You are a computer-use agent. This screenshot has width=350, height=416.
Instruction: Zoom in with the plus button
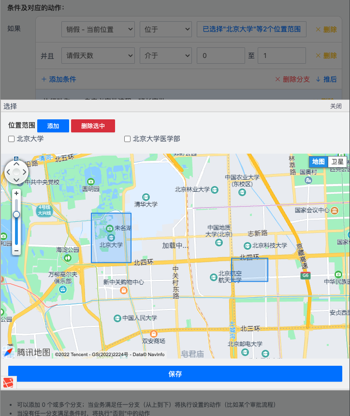coord(16,193)
